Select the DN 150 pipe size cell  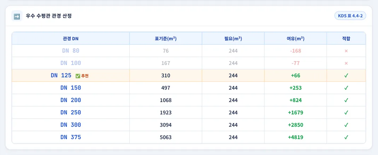tap(71, 88)
